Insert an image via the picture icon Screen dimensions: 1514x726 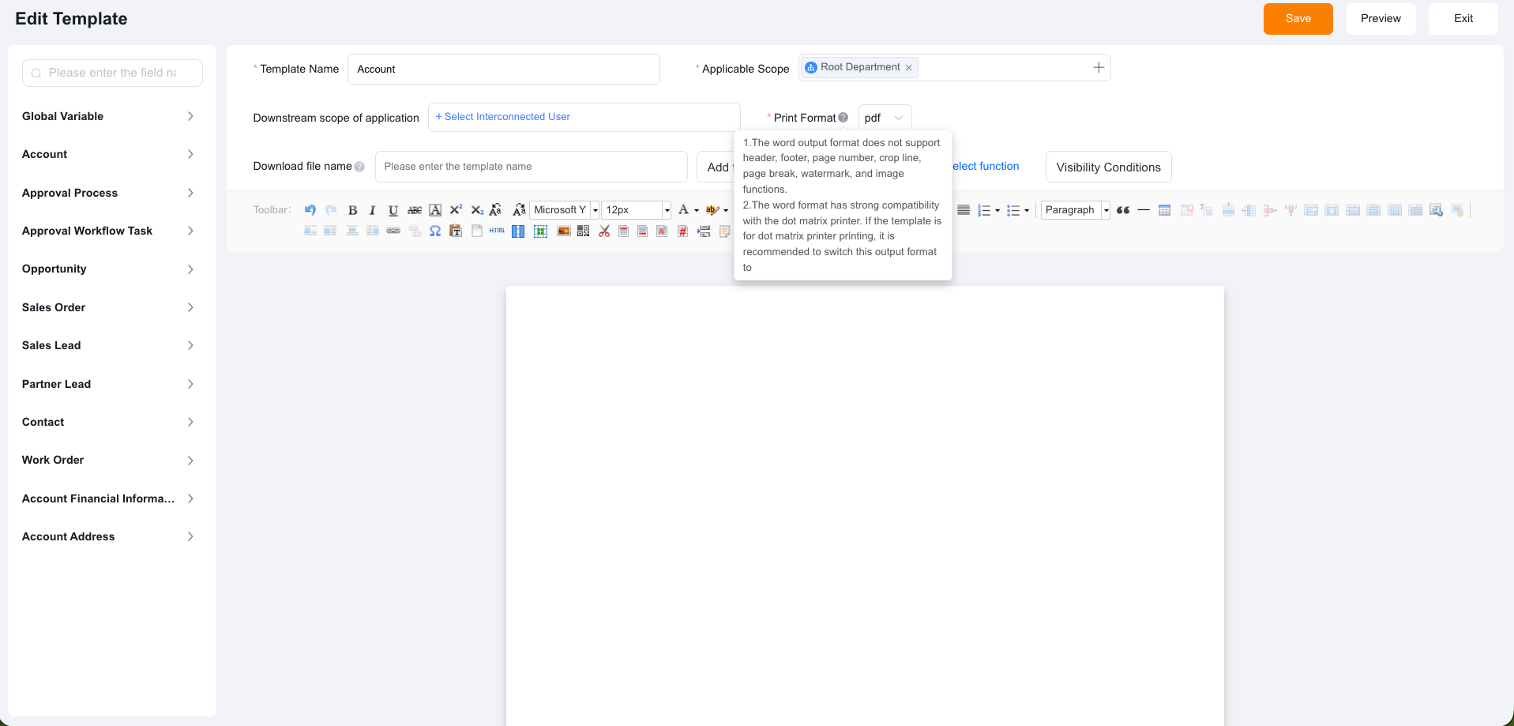click(563, 231)
